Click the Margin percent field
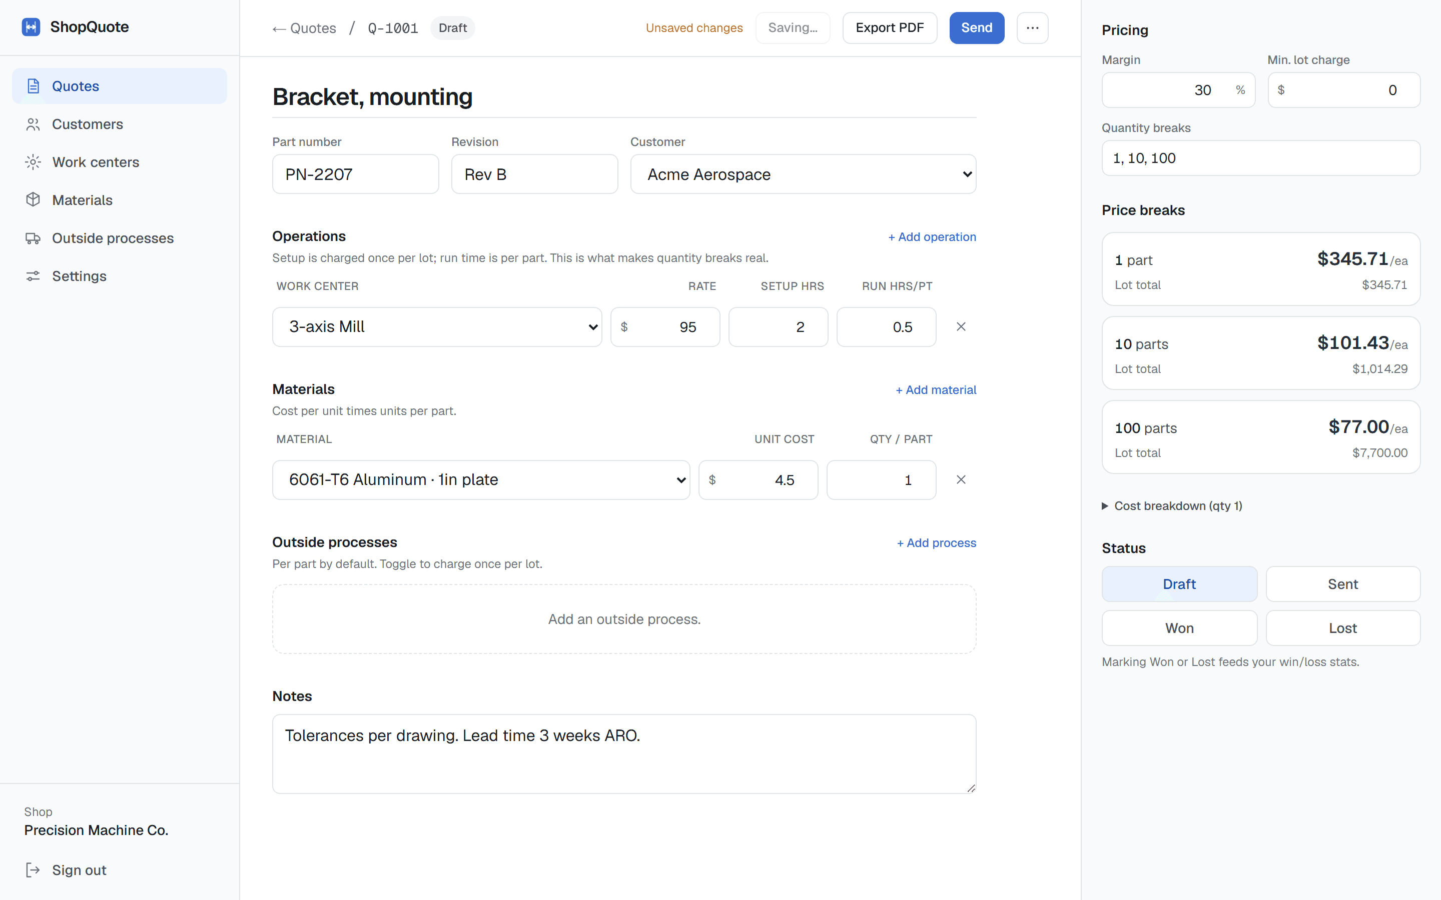The image size is (1441, 900). click(x=1178, y=90)
